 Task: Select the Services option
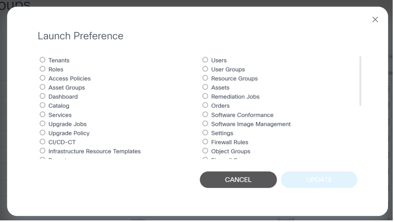42,114
